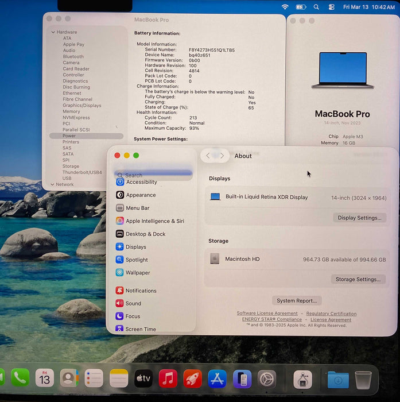Launch Contacts from the Dock
This screenshot has height=402, width=400.
[69, 378]
